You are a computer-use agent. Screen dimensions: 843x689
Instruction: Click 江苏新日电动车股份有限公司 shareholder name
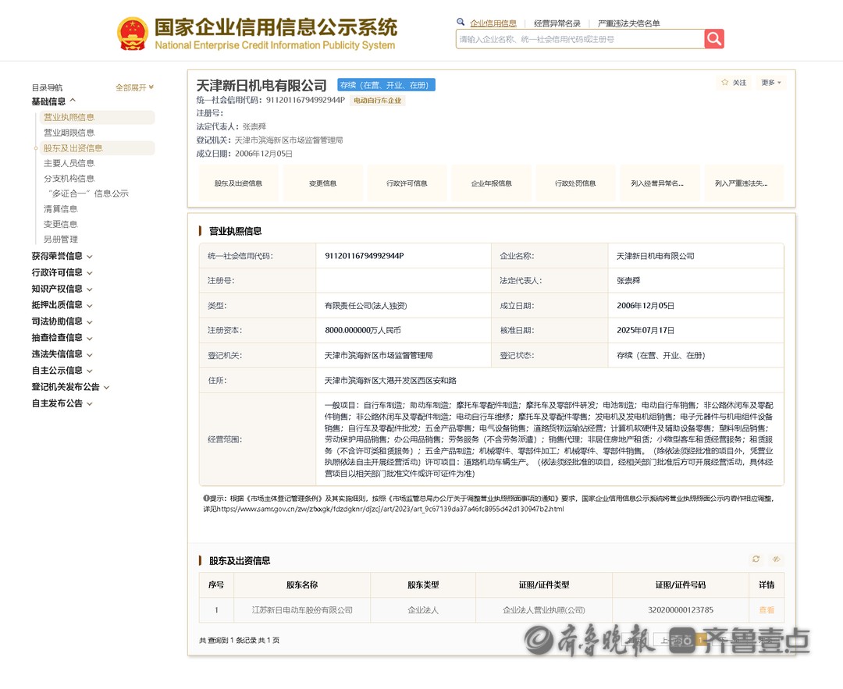click(x=302, y=610)
